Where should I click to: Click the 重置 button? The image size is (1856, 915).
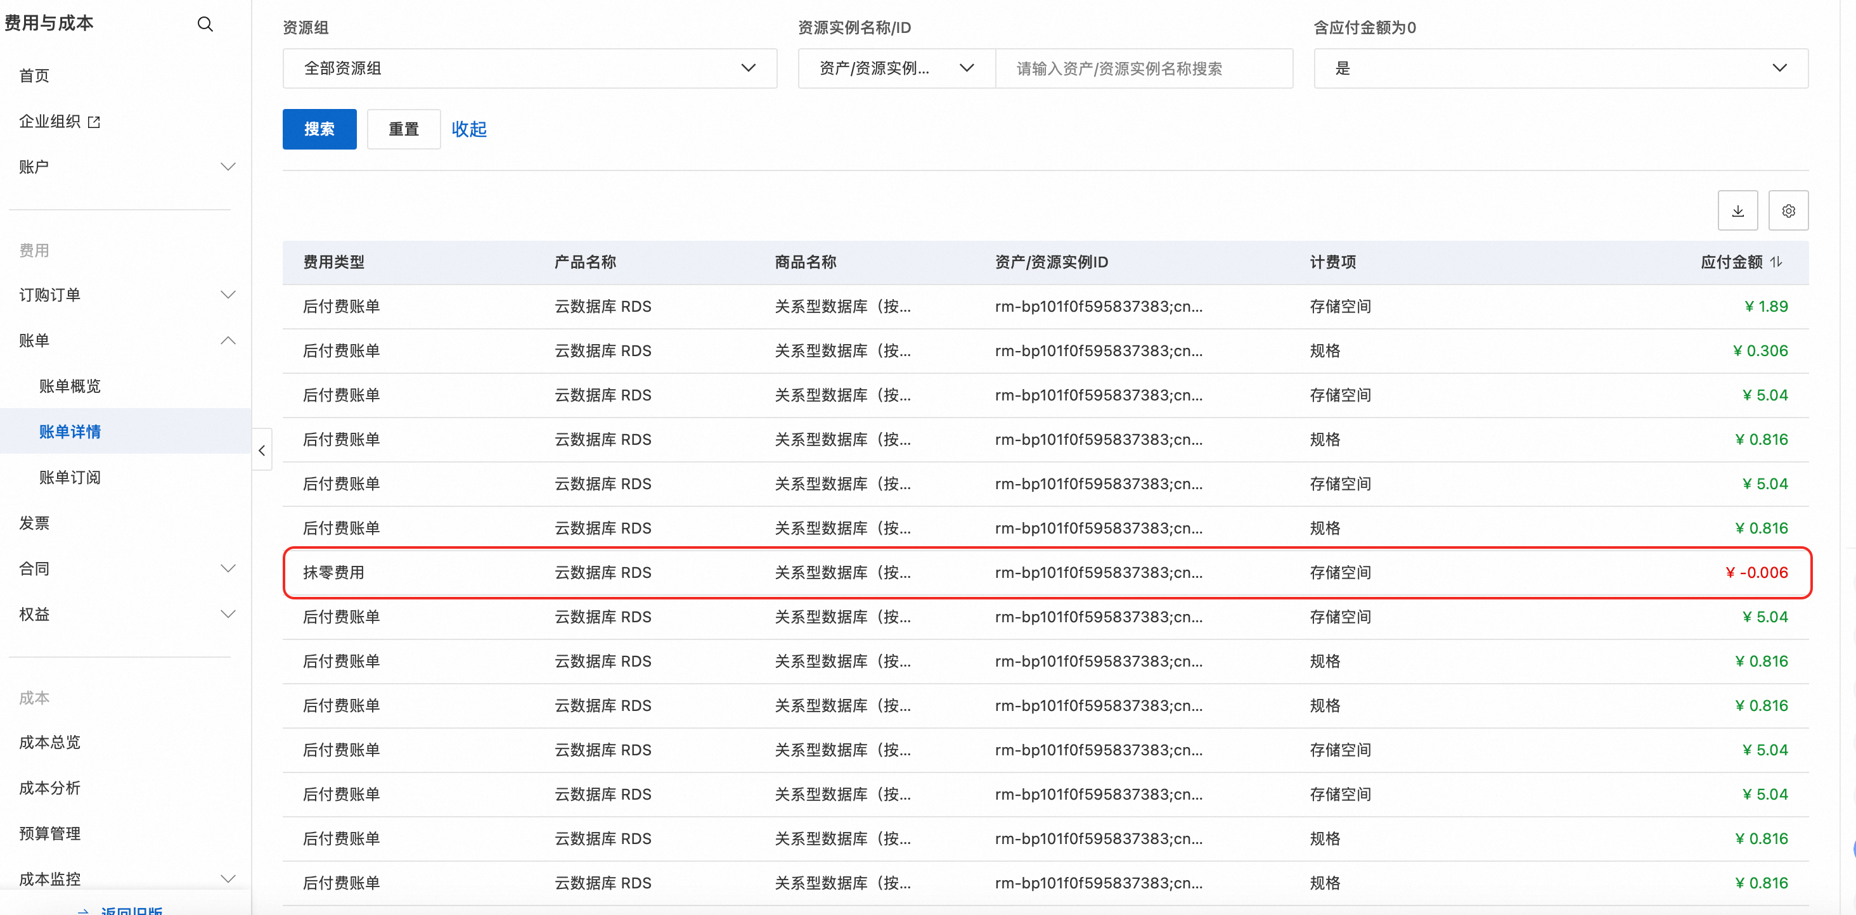pos(404,129)
